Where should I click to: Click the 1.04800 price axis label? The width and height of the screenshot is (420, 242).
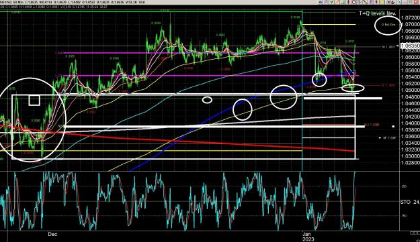pyautogui.click(x=410, y=97)
